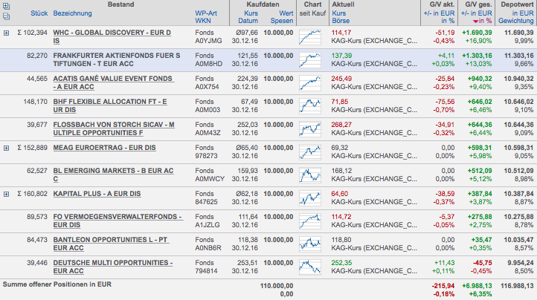Open chart thumbnail for FO Vermoegensverwalterfonds
Screen dimensions: 537x300
click(x=310, y=221)
